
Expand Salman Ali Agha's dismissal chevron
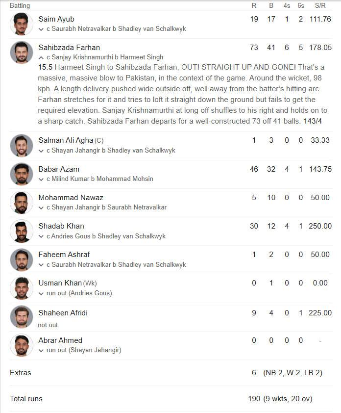click(x=41, y=151)
